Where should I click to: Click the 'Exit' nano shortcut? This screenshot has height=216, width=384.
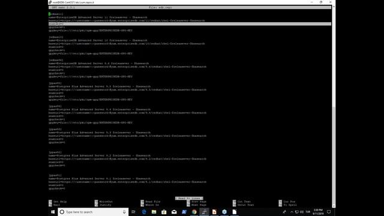tap(54, 205)
